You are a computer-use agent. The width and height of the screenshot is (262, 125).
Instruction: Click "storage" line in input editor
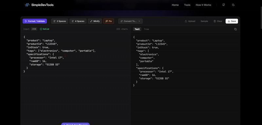click(x=45, y=64)
